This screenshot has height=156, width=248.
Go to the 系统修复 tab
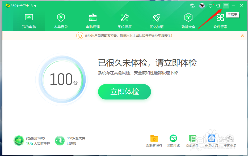click(125, 21)
